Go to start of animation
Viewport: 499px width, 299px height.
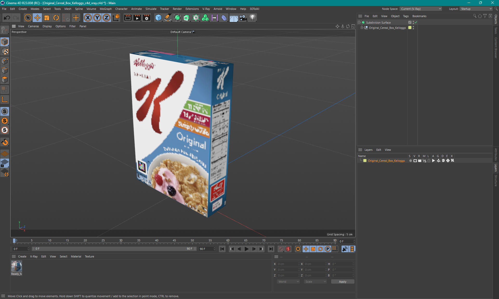222,249
